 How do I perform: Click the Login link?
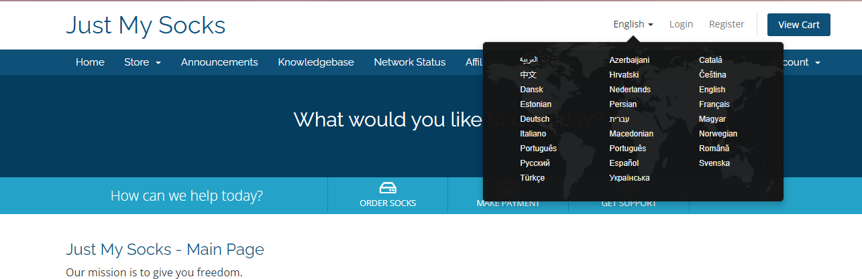click(681, 24)
